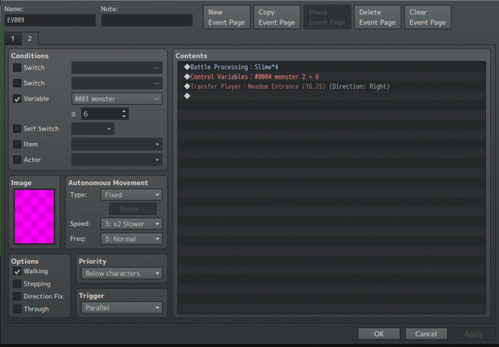Open the Freq dropdown showing Normal
Screen dimensions: 499x347
click(132, 239)
